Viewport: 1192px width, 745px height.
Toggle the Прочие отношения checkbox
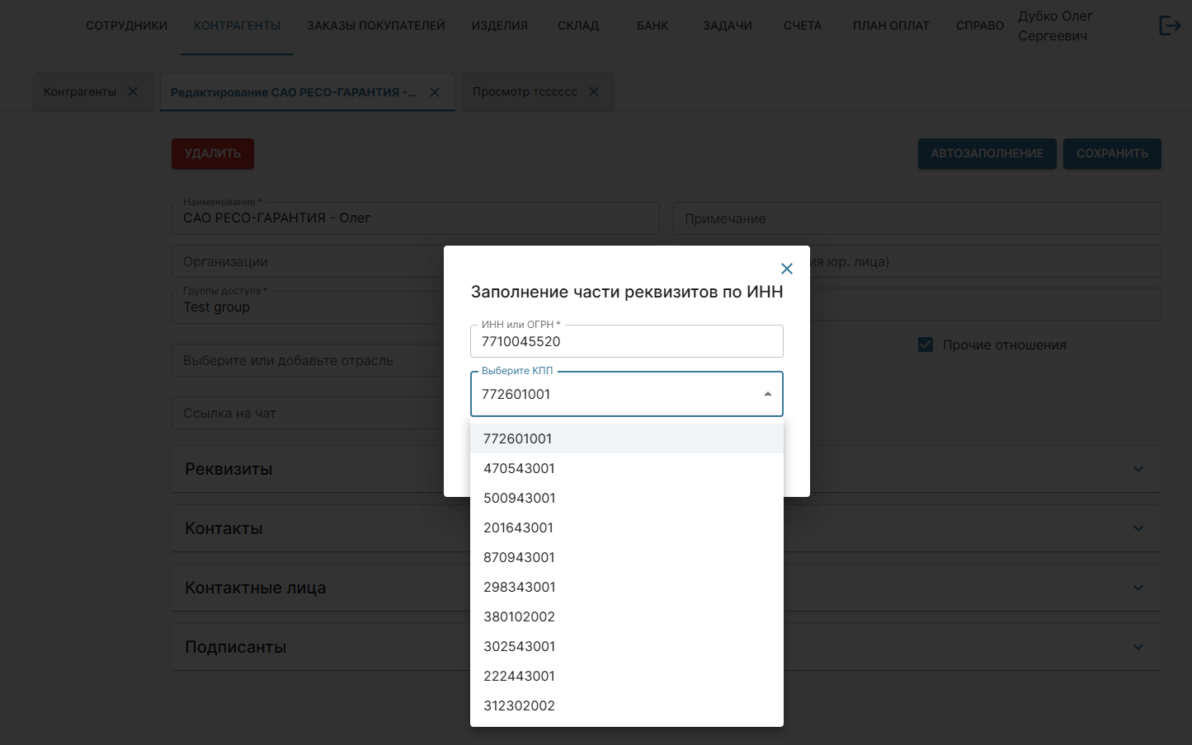point(926,344)
